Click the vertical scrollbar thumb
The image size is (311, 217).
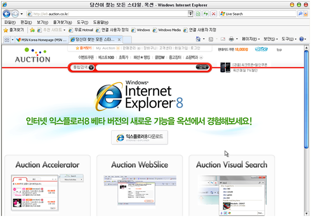click(306, 99)
